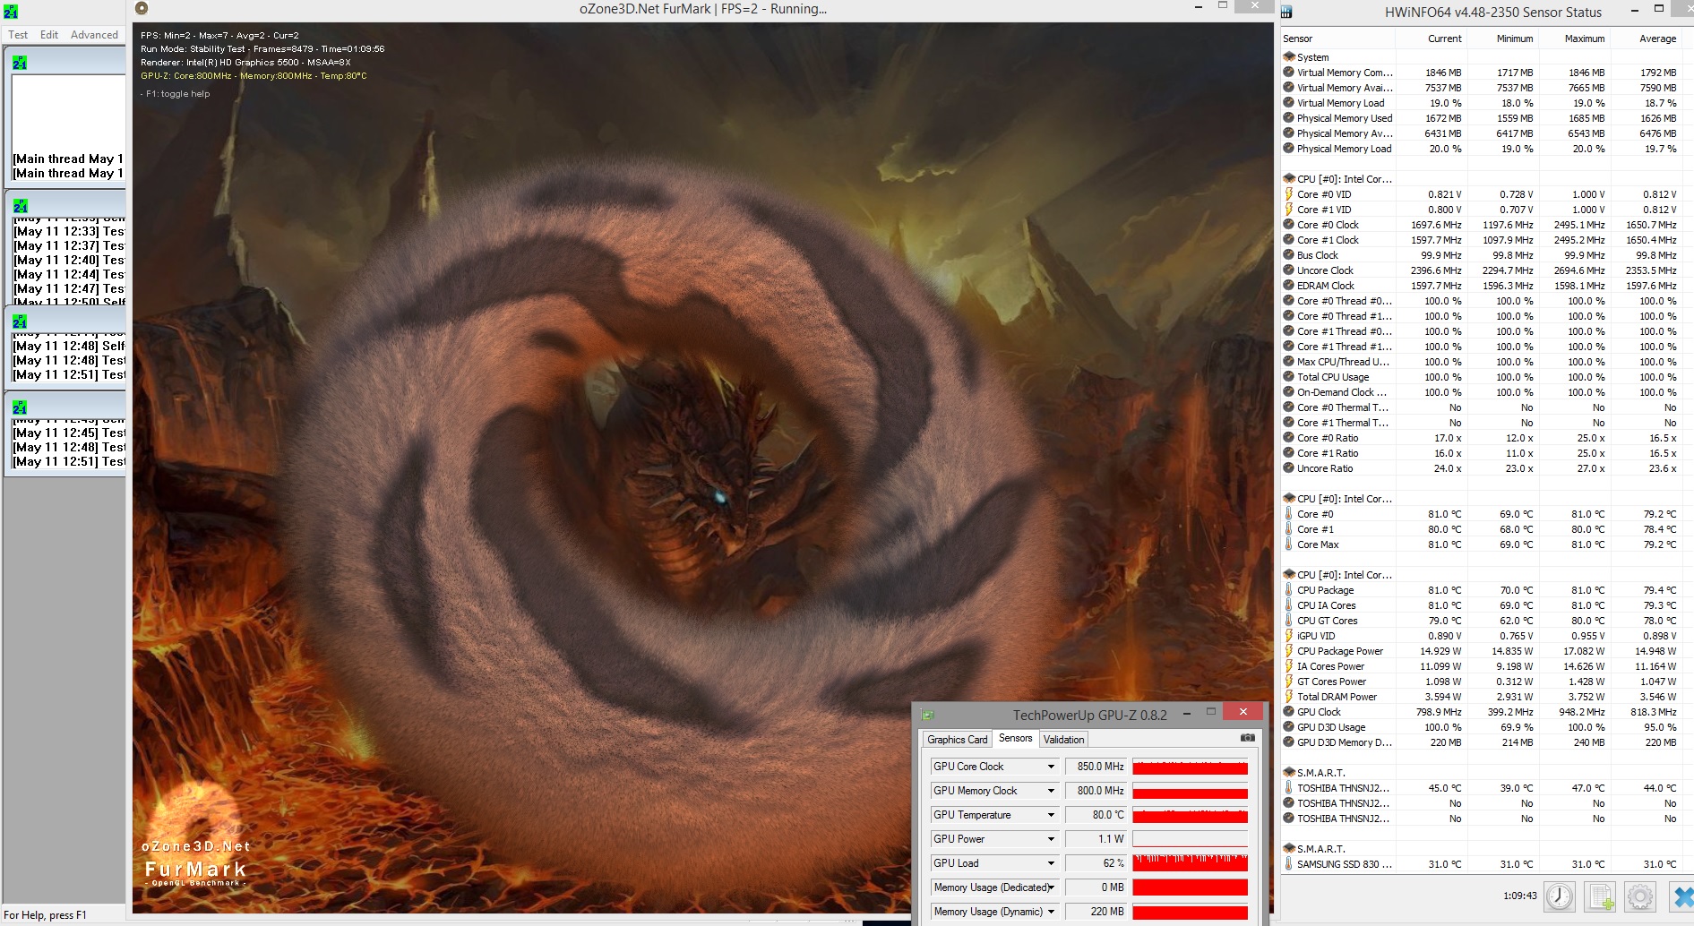Click the gauge icon beside Bus Clock
Image resolution: width=1694 pixels, height=926 pixels.
click(1289, 255)
